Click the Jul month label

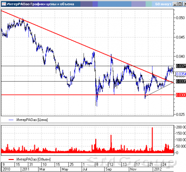click(x=85, y=169)
